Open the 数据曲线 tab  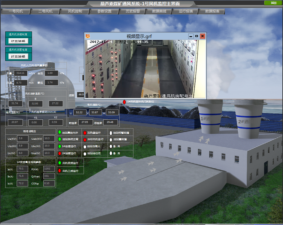tap(159, 11)
